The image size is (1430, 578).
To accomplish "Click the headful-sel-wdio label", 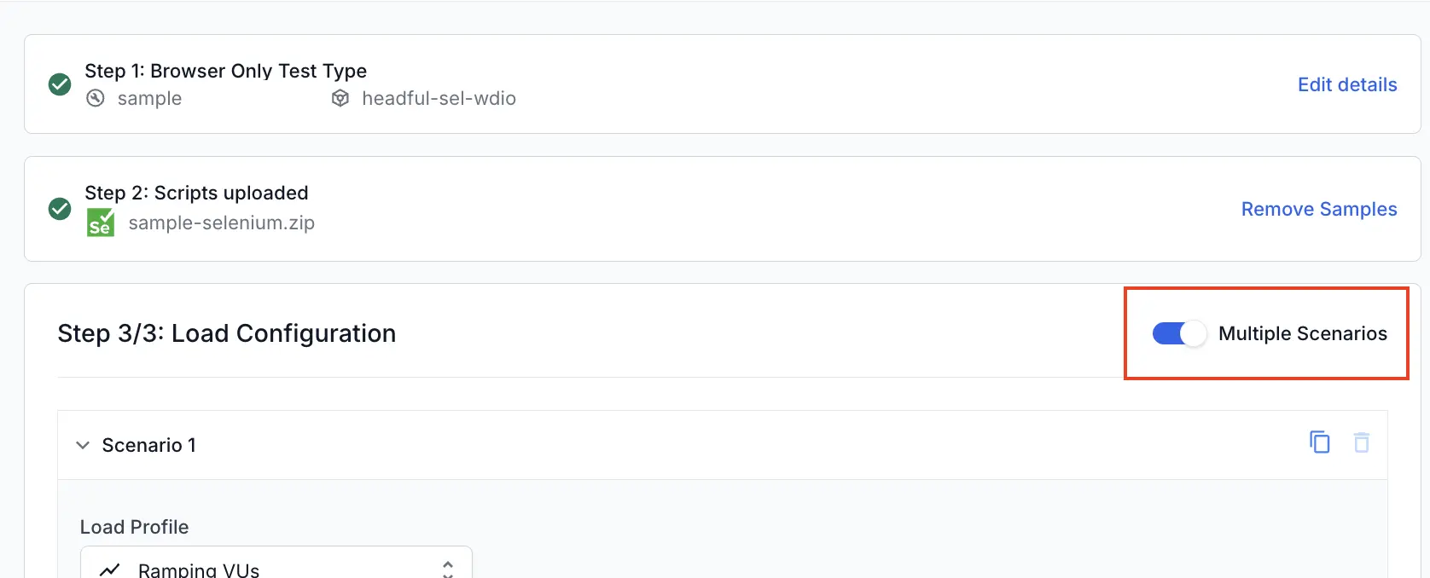I will point(439,98).
